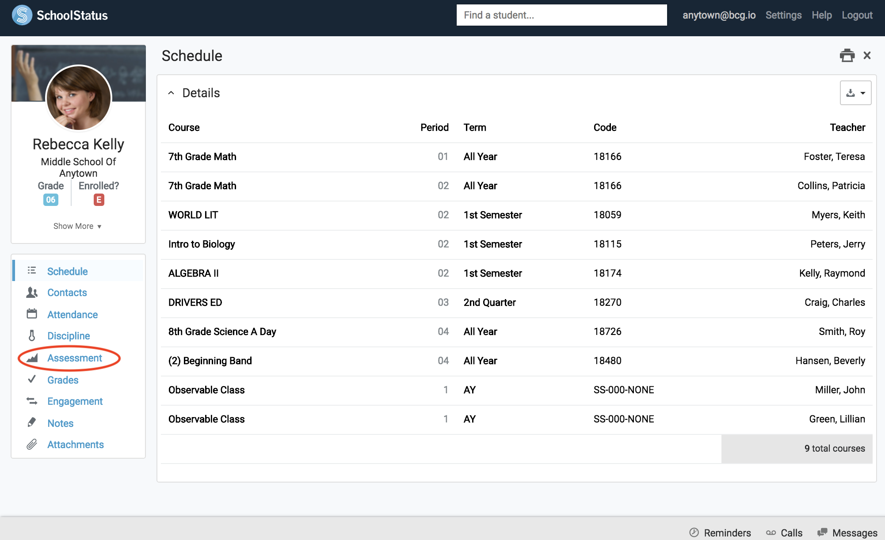Open the Notes sidebar link
This screenshot has height=540, width=885.
point(61,423)
